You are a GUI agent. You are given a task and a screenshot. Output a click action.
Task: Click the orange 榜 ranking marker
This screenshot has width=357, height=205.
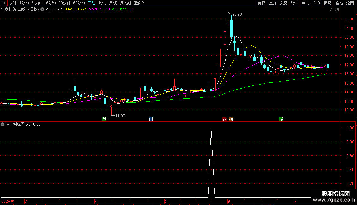pos(231,119)
